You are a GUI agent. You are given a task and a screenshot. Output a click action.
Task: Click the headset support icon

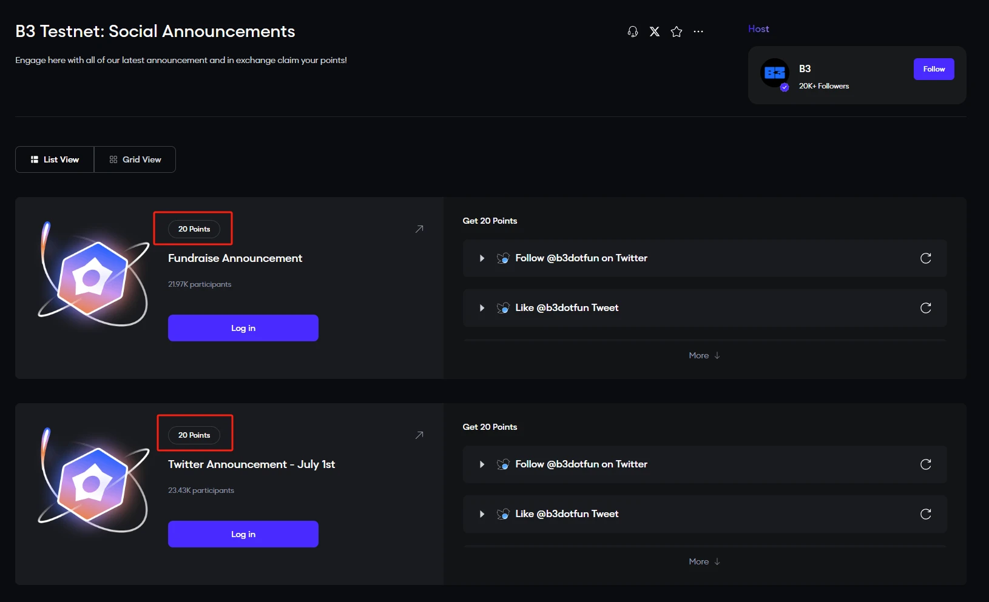633,32
